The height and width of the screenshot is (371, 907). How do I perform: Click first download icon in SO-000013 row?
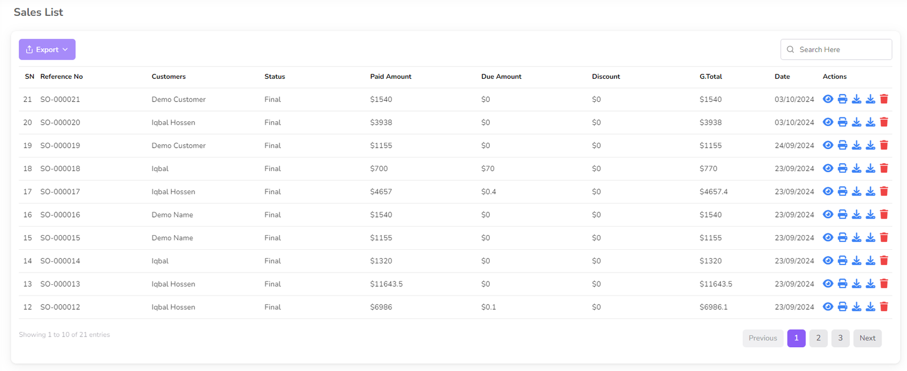click(x=857, y=284)
